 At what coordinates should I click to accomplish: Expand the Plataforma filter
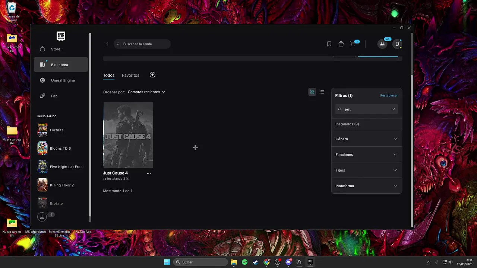pyautogui.click(x=367, y=186)
